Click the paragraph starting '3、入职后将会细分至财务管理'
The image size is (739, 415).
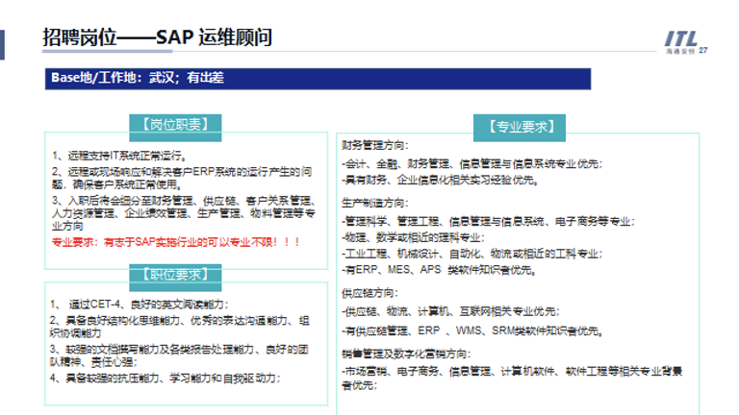[184, 213]
